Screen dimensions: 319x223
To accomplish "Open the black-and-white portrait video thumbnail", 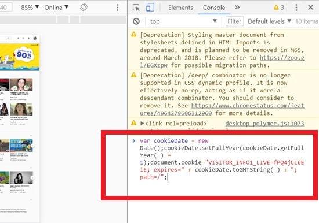I will 21,177.
